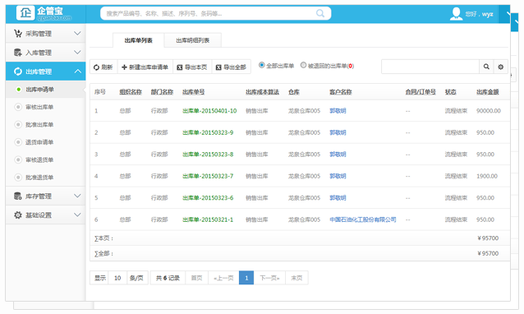This screenshot has height=314, width=524.
Task: Click the search magnifier in top bar
Action: coord(320,13)
